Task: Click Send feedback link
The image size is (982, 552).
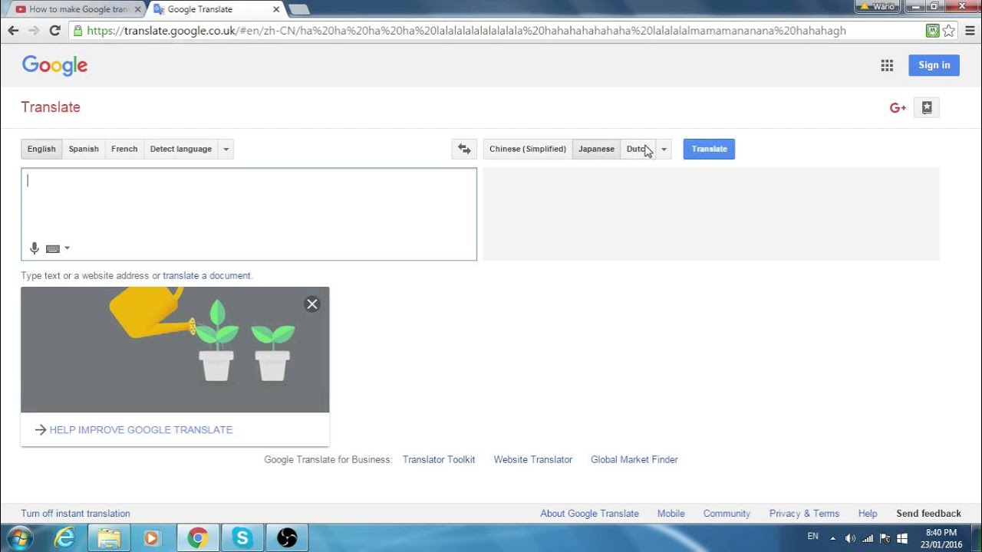Action: coord(928,514)
